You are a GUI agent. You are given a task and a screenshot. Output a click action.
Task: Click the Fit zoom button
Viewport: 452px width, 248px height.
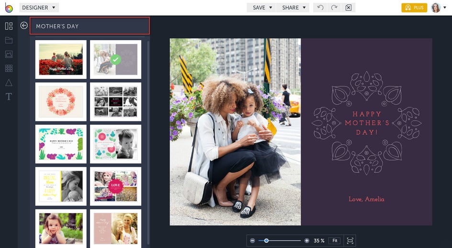tap(335, 240)
